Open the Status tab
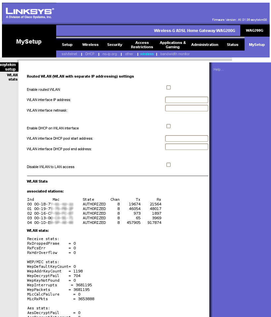 click(232, 45)
